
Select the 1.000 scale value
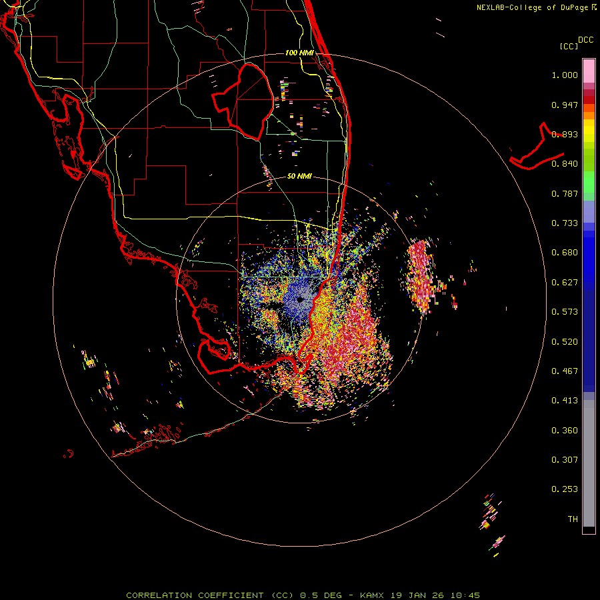[565, 75]
